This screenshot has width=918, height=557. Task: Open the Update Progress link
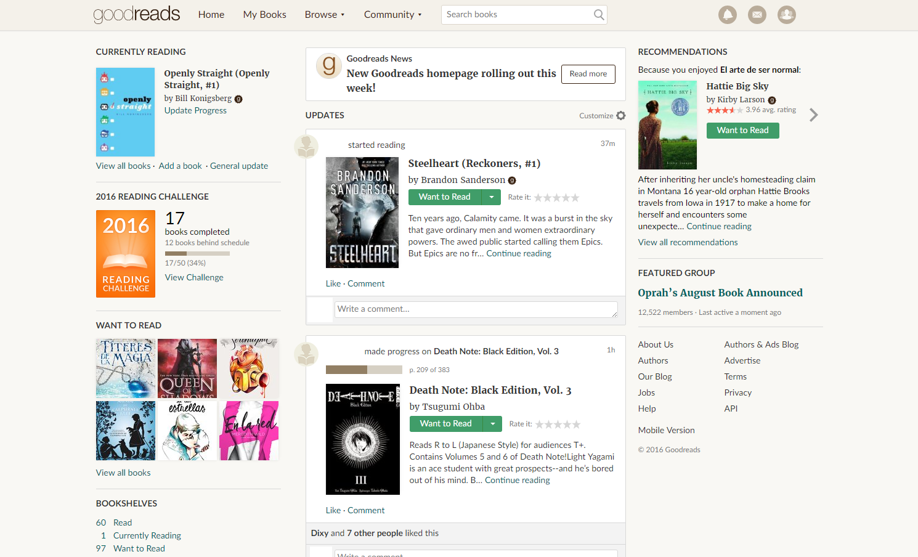(195, 110)
